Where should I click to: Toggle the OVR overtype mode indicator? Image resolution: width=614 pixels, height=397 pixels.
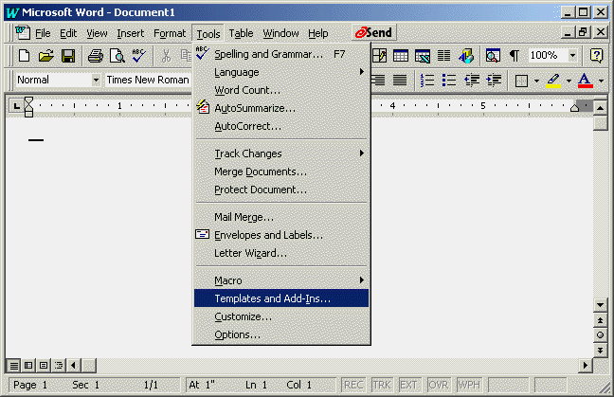(439, 385)
